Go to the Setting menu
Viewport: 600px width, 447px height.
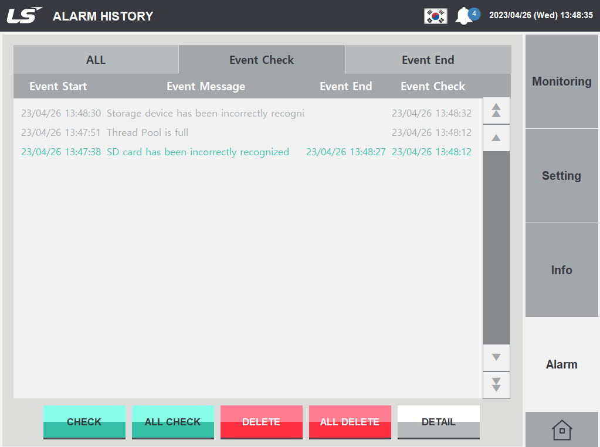point(561,175)
